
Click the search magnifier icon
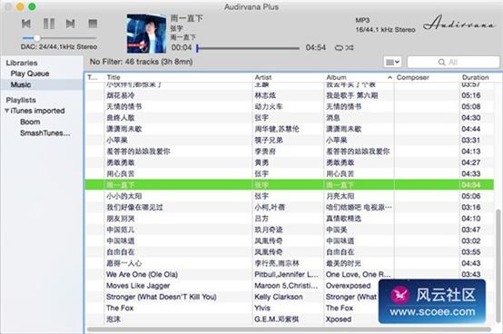pos(442,63)
